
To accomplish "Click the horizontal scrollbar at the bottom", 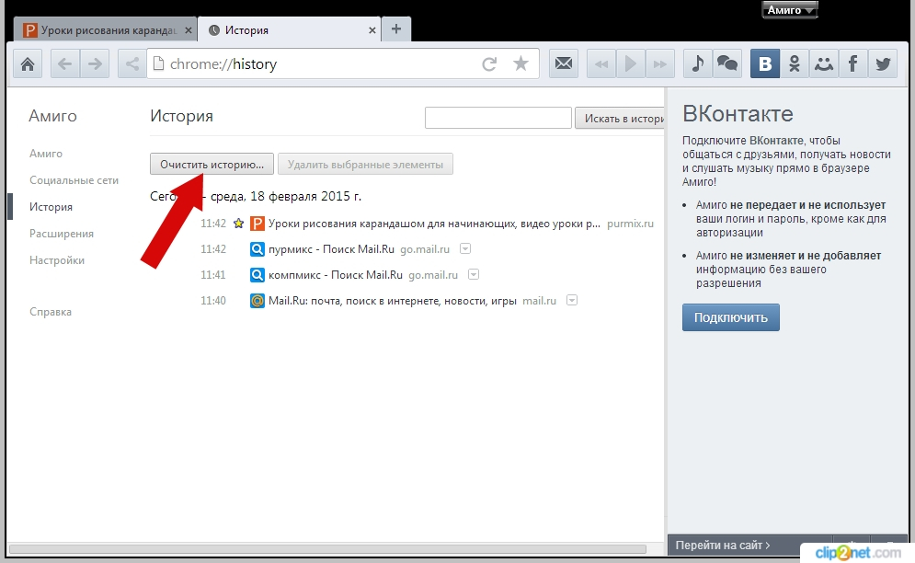I will [328, 549].
